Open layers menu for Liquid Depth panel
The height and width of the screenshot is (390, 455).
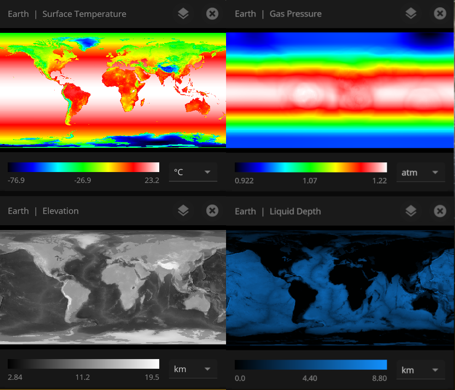tap(411, 211)
